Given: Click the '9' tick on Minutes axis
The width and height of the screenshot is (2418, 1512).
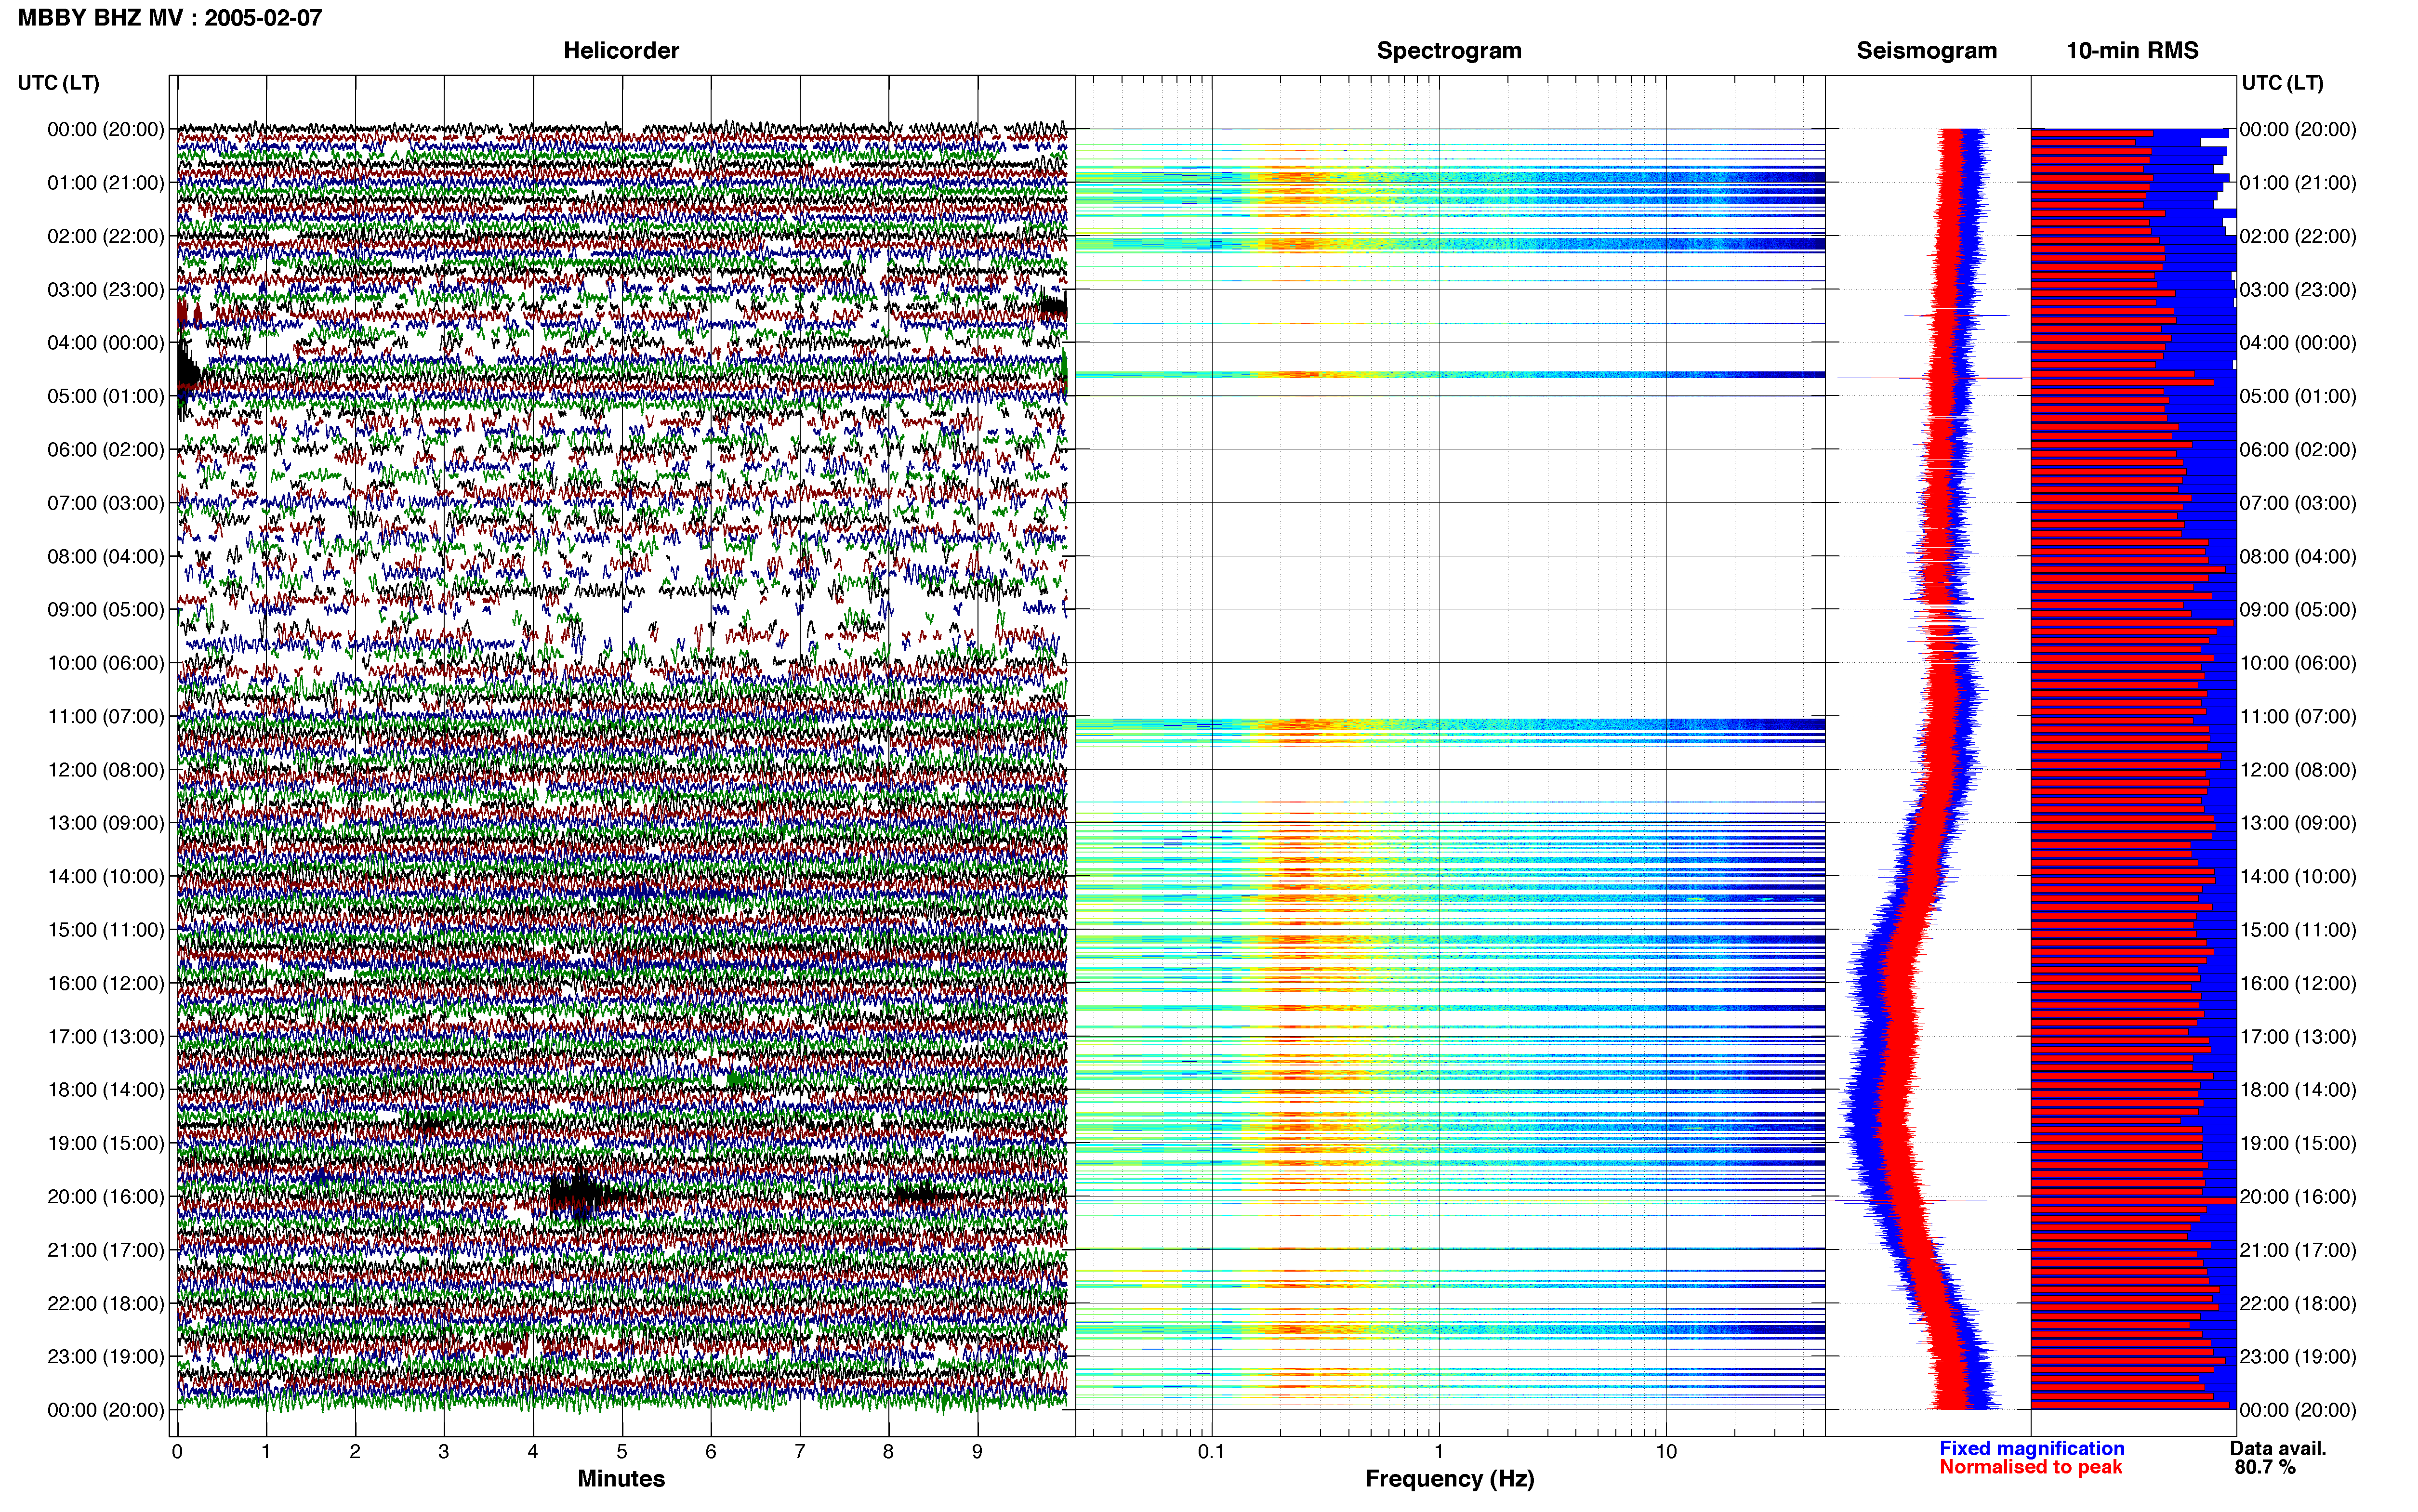Looking at the screenshot, I should coord(977,1451).
